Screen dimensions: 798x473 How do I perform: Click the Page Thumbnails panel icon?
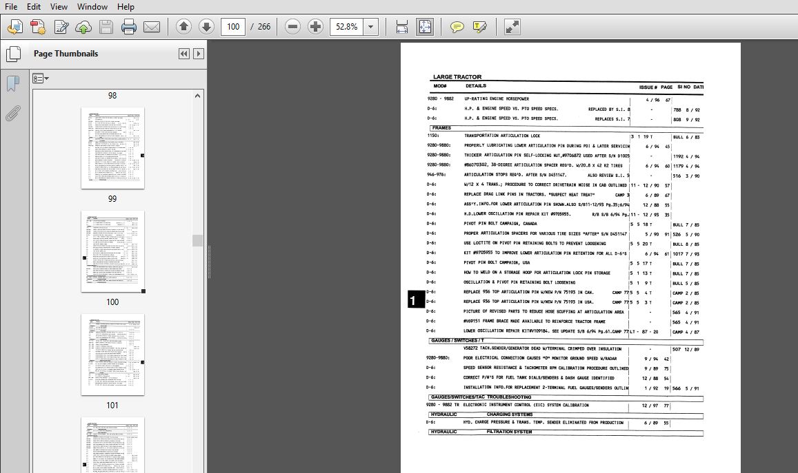13,54
